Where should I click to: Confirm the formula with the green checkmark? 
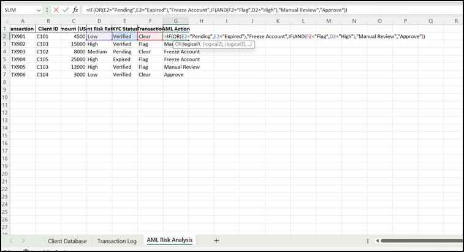coord(66,10)
